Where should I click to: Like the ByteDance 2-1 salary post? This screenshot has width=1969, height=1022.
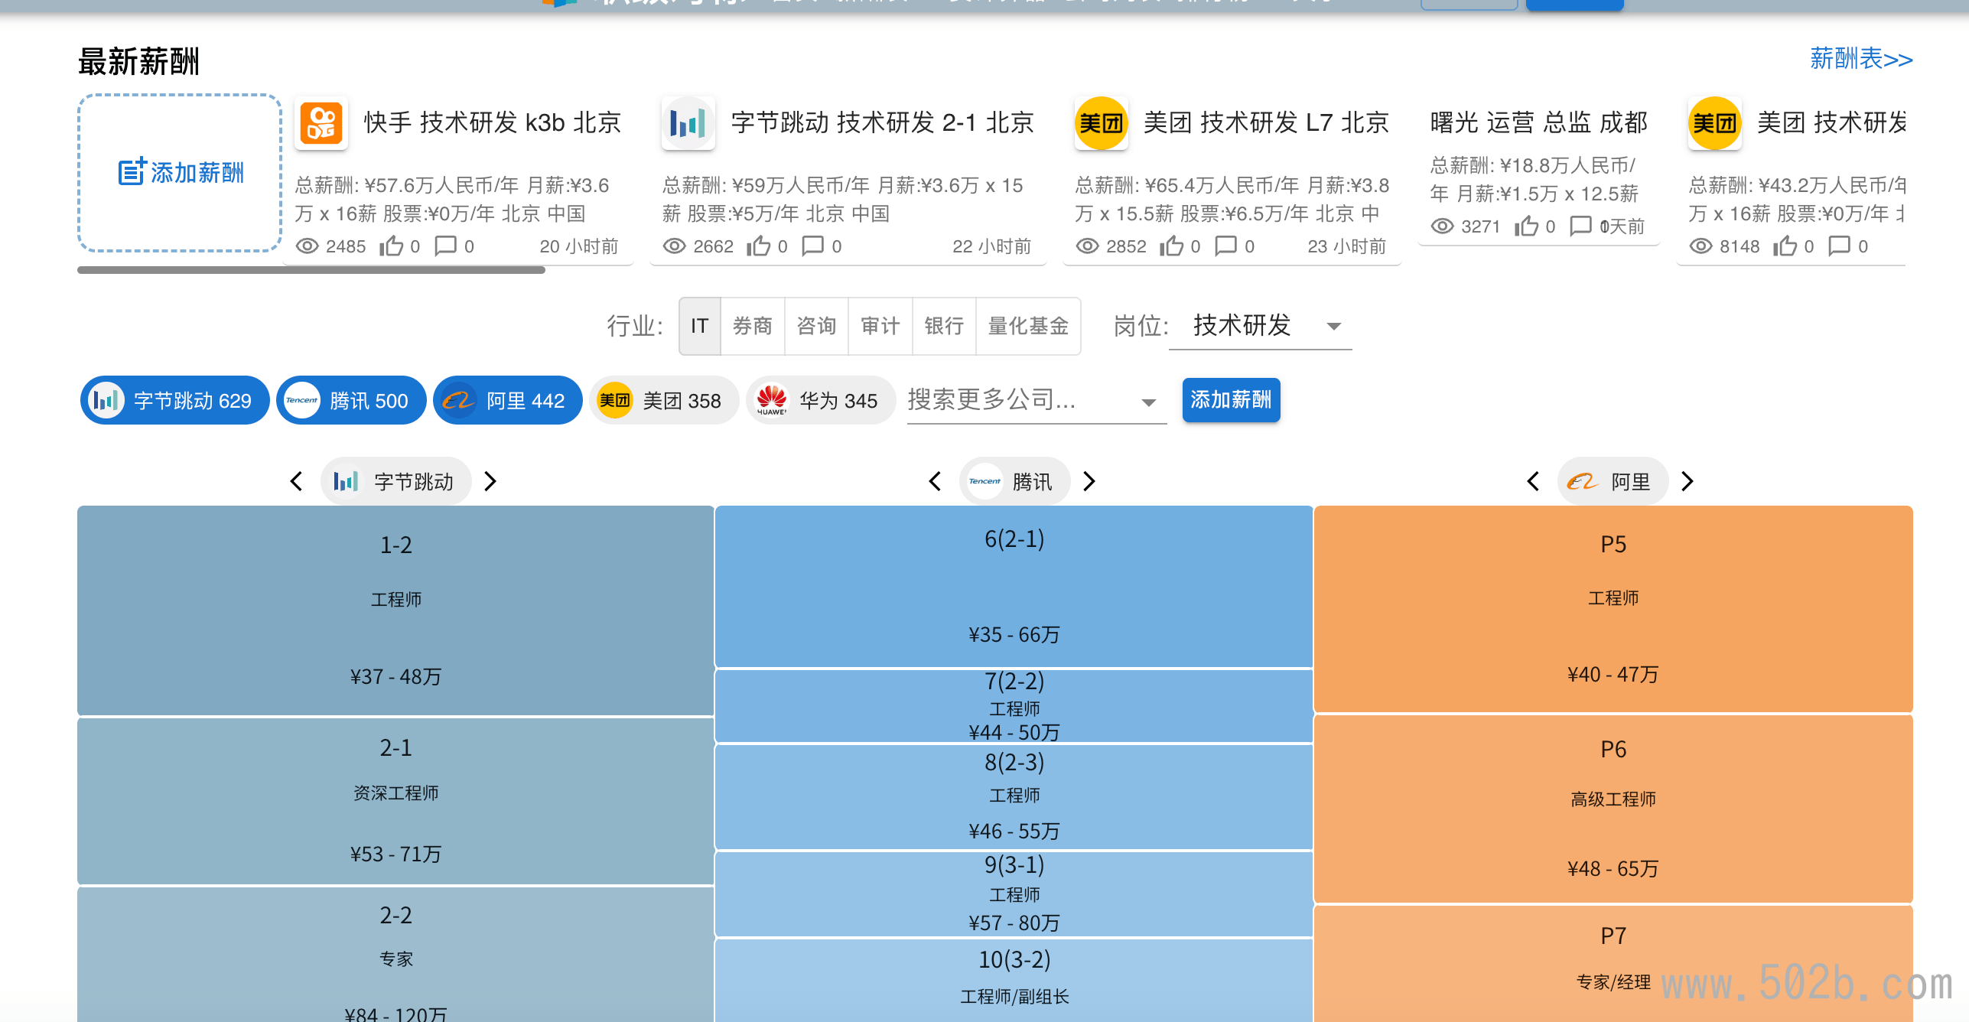pos(758,246)
